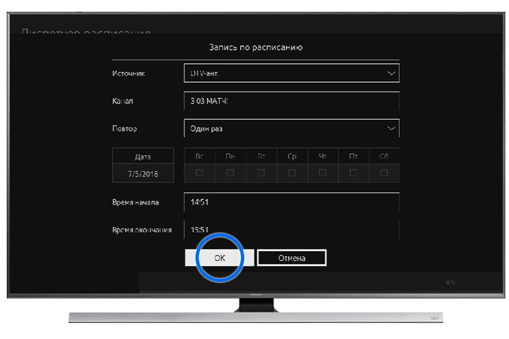Viewport: 509px width, 339px height.
Task: Select the Ср (Wednesday) checkbox
Action: coord(292,173)
